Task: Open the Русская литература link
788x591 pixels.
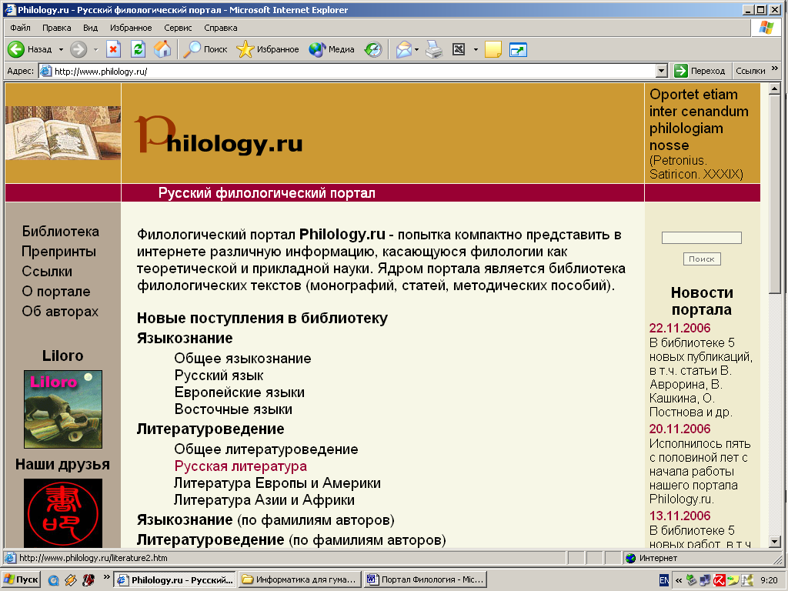Action: pyautogui.click(x=240, y=466)
